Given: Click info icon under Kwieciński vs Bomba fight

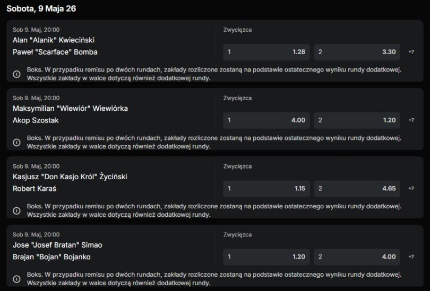Looking at the screenshot, I should [x=16, y=74].
